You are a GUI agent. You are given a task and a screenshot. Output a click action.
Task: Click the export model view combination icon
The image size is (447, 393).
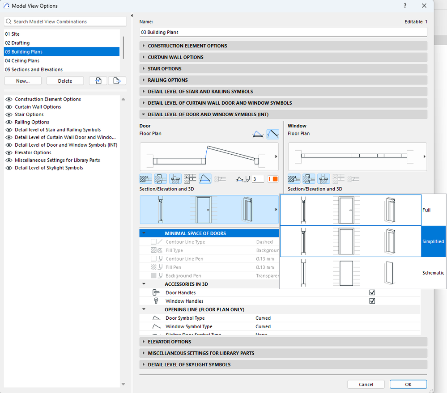pyautogui.click(x=117, y=81)
